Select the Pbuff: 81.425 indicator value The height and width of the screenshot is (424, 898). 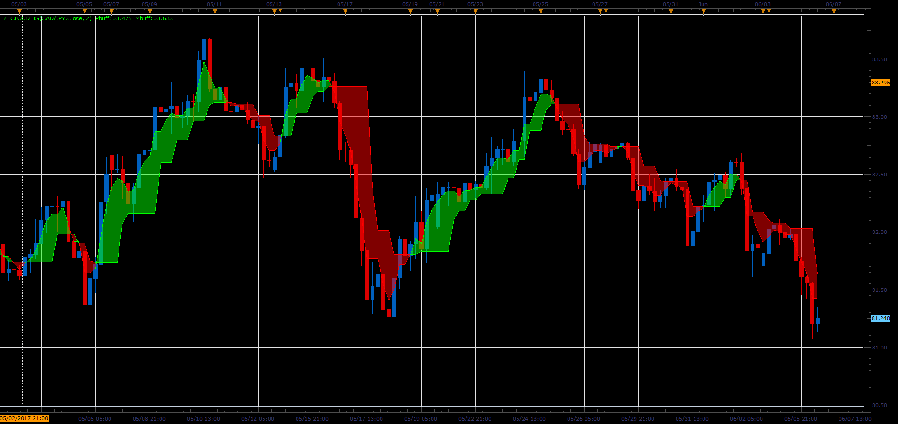coord(113,19)
